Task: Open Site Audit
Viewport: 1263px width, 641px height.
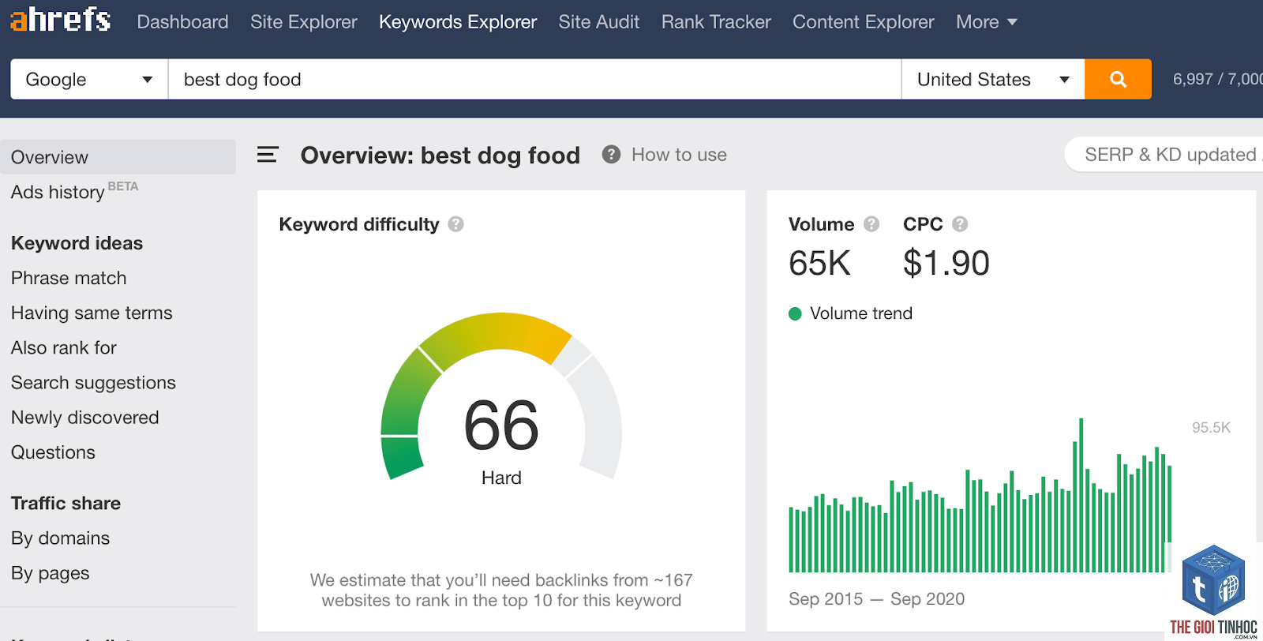Action: pyautogui.click(x=599, y=22)
